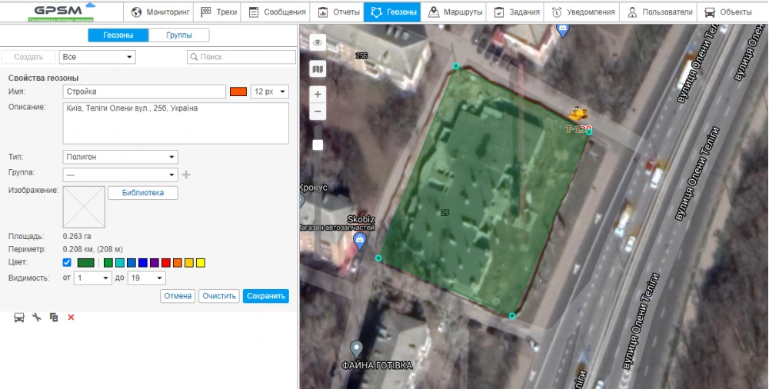Zoom in the map with plus button
The height and width of the screenshot is (389, 769).
[318, 94]
